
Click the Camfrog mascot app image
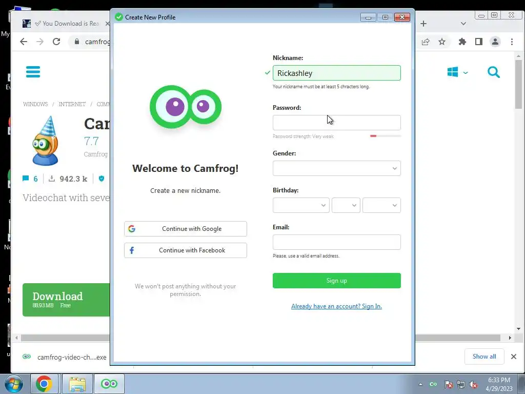pos(45,141)
